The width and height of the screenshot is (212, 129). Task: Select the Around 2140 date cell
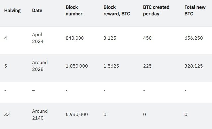[40, 114]
